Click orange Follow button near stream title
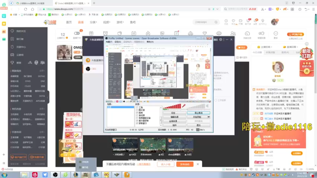Image resolution: width=317 pixels, height=178 pixels. [242, 47]
